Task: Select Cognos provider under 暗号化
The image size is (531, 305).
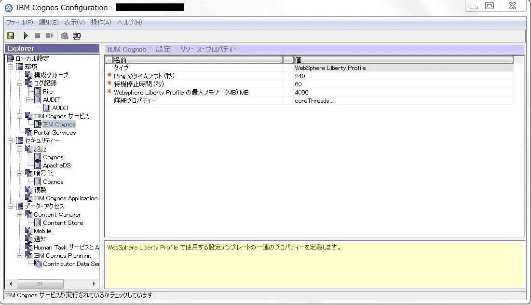Action: tap(53, 181)
